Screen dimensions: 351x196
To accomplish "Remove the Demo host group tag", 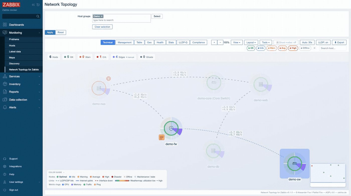I will point(102,16).
